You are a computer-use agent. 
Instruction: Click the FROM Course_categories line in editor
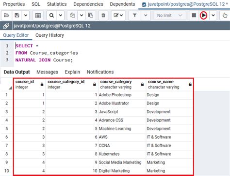[x=47, y=53]
